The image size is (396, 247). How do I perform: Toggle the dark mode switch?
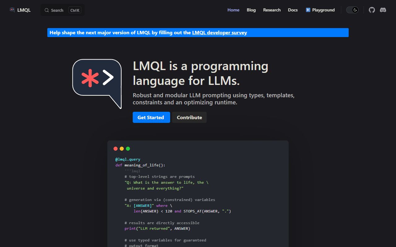pyautogui.click(x=352, y=10)
